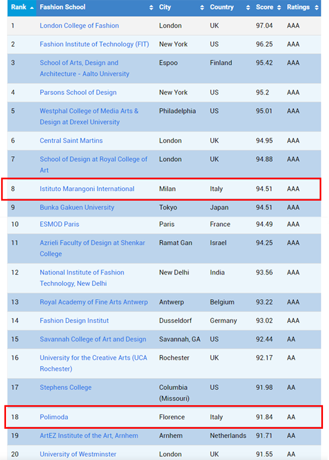Sort table by Rank column arrow
This screenshot has height=460, width=329.
point(32,8)
